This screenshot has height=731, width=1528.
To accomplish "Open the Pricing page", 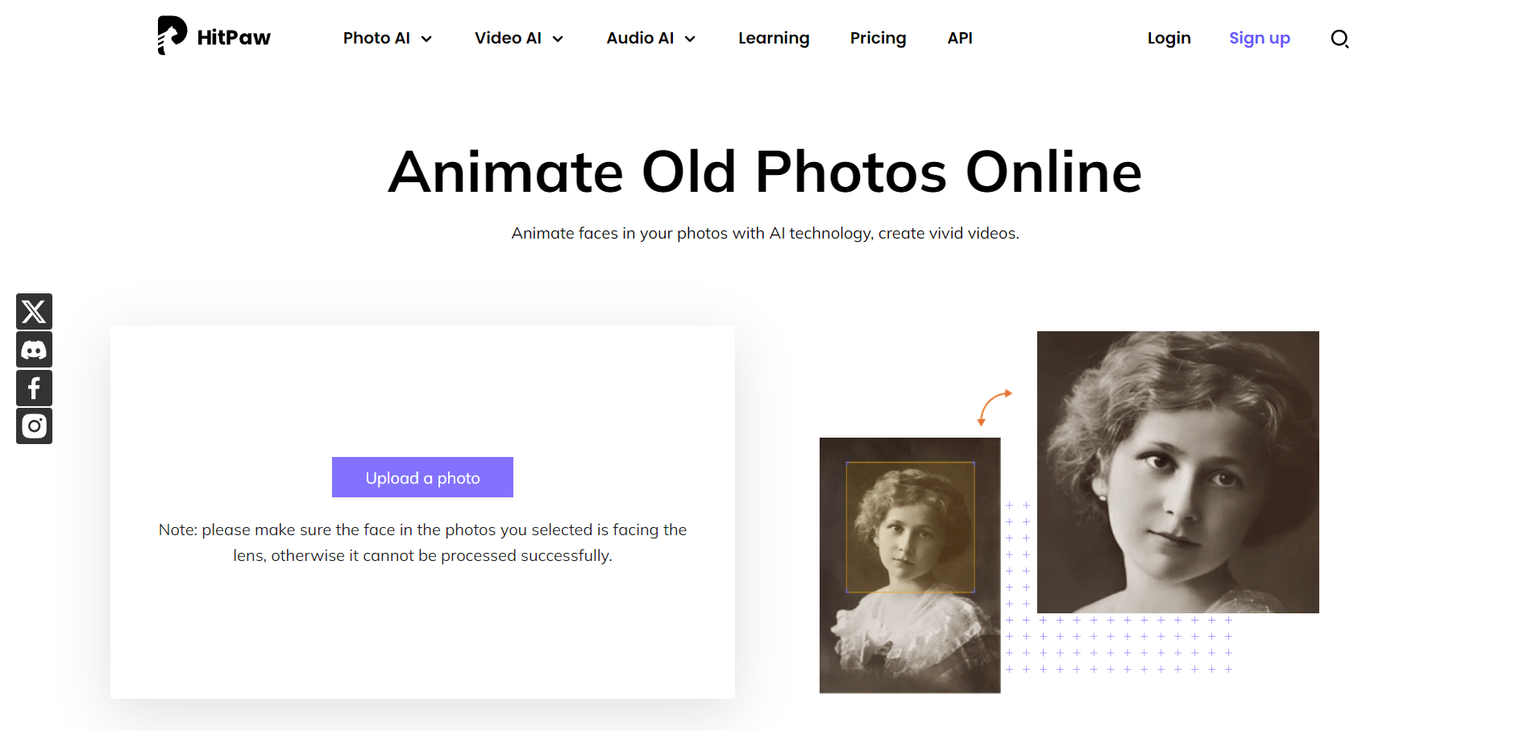I will click(x=878, y=38).
